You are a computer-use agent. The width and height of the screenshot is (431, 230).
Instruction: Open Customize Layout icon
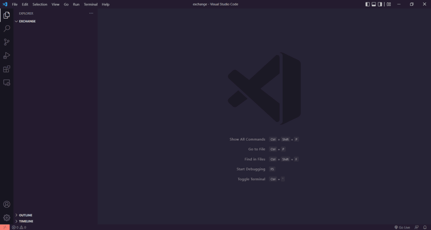point(389,4)
